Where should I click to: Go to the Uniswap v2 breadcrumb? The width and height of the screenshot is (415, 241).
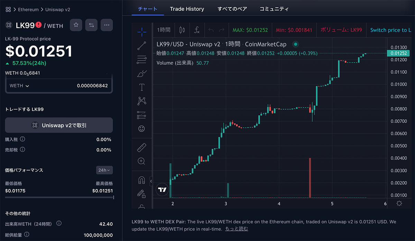58,10
